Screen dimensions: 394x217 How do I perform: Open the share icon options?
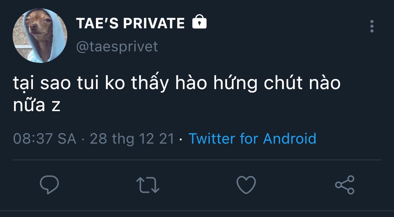click(x=345, y=185)
